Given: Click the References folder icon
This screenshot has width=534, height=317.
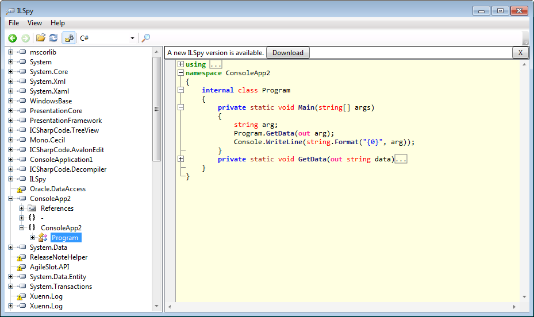Looking at the screenshot, I should point(32,208).
